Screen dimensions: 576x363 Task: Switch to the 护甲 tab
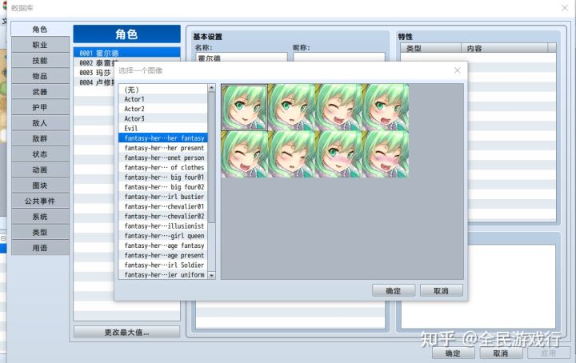coord(40,107)
